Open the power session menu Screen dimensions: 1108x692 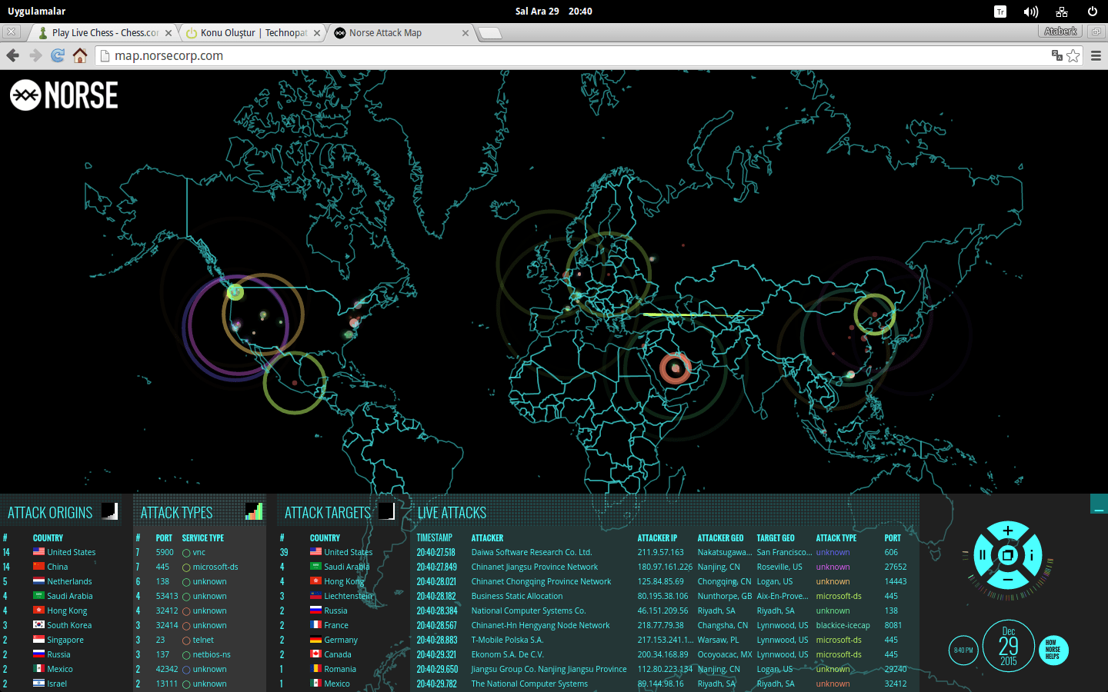click(1093, 12)
